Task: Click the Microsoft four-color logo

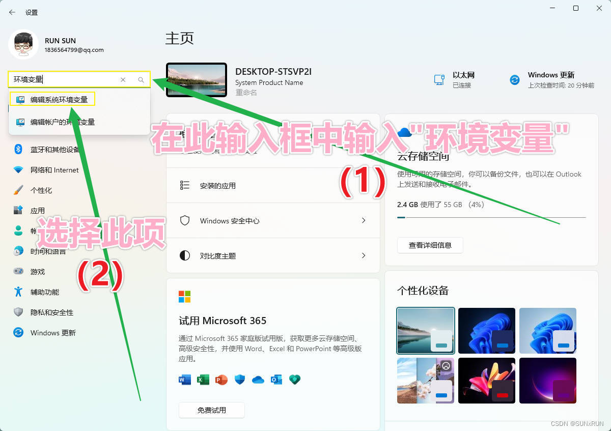Action: click(185, 297)
